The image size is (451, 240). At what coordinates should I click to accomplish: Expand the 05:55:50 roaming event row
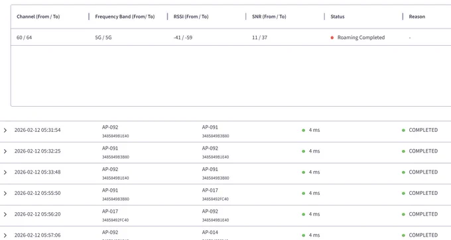pos(5,193)
